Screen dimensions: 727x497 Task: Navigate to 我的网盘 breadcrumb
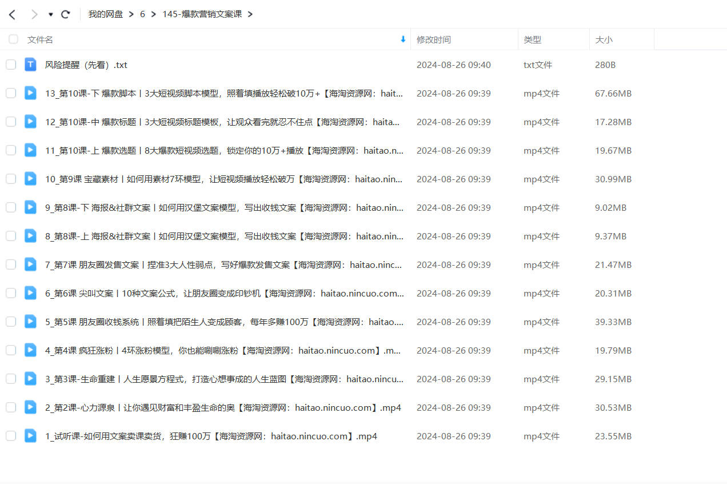point(106,14)
